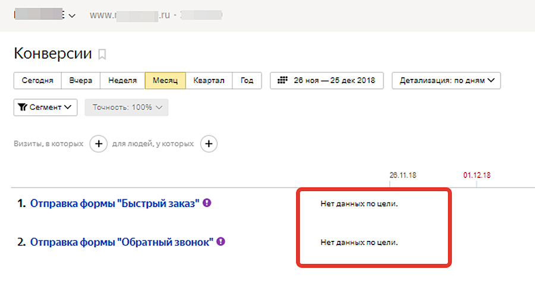The image size is (535, 286).
Task: Open the Сегмент filter dropdown
Action: pos(45,107)
